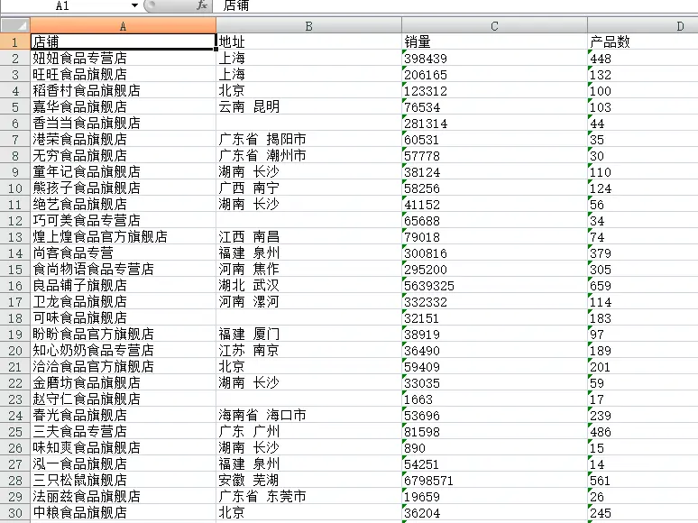Click product count cell 659
698x523 pixels.
643,285
